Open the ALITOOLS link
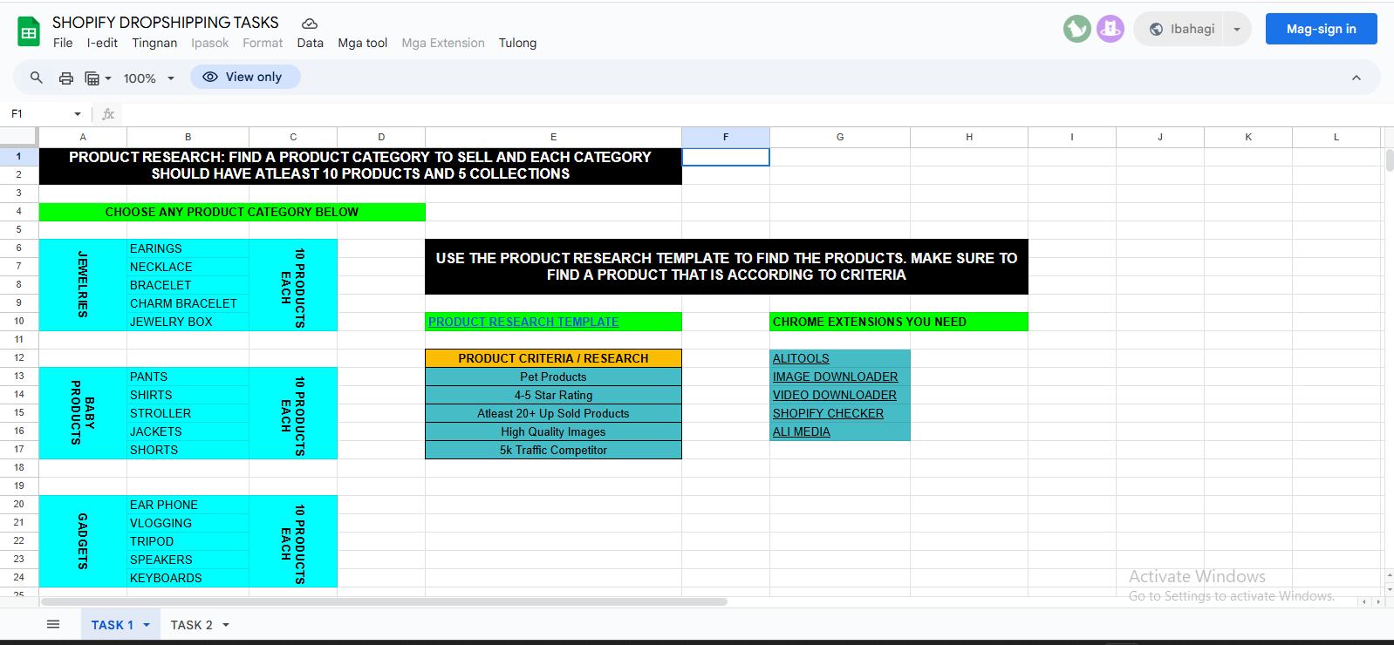1394x645 pixels. click(x=801, y=358)
